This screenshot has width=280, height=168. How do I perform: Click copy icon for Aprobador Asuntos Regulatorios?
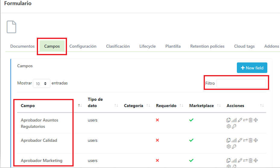(x=228, y=120)
